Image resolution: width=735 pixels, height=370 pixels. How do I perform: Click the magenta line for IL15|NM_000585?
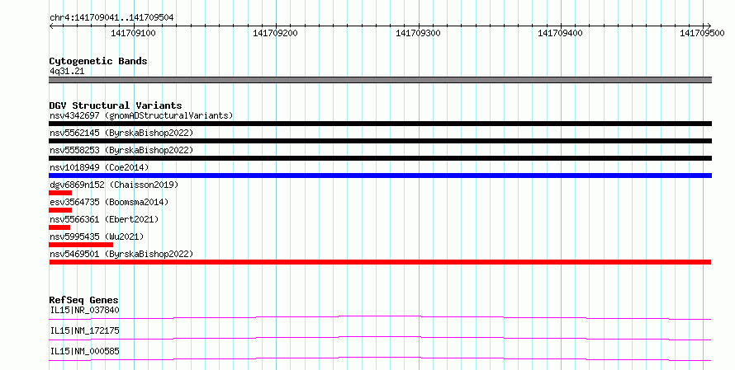click(x=380, y=358)
